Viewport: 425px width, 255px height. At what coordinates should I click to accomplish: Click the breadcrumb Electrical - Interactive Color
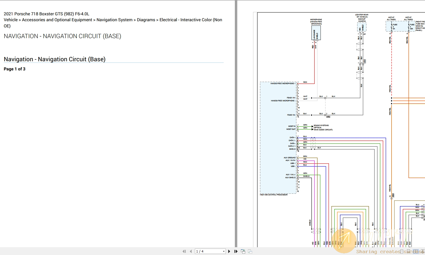[186, 20]
